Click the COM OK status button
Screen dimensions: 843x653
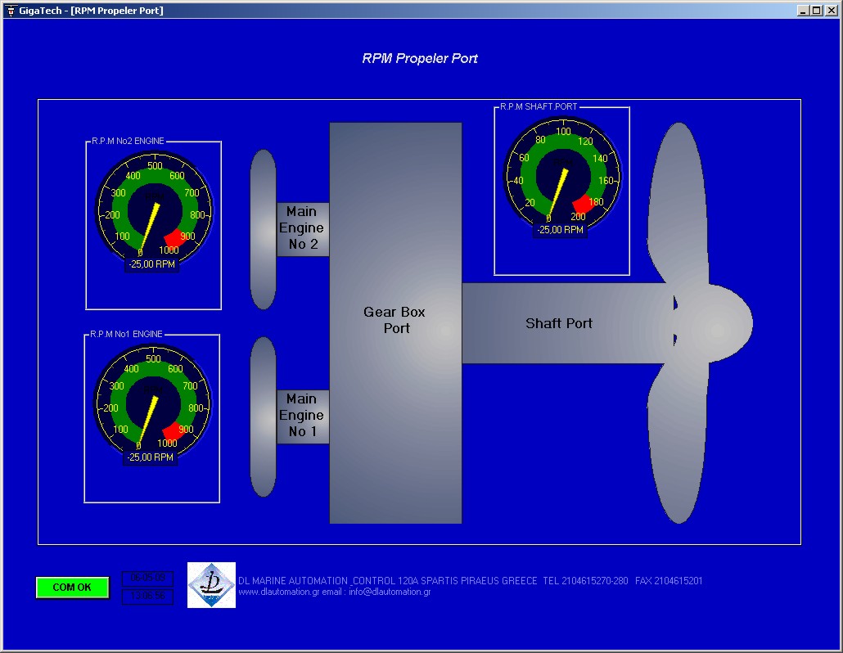[x=72, y=588]
